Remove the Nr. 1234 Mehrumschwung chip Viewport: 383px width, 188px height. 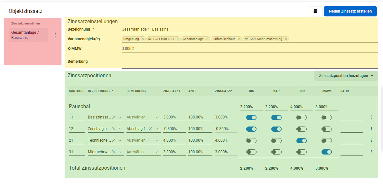tap(286, 39)
